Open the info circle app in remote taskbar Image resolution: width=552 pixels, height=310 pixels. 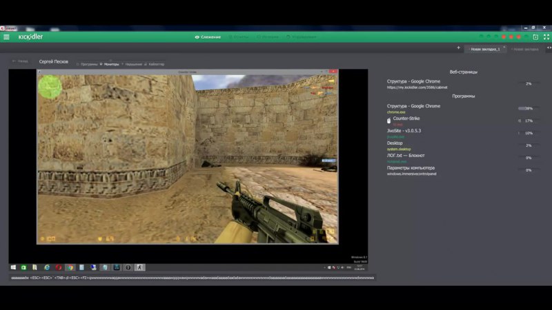pyautogui.click(x=128, y=267)
